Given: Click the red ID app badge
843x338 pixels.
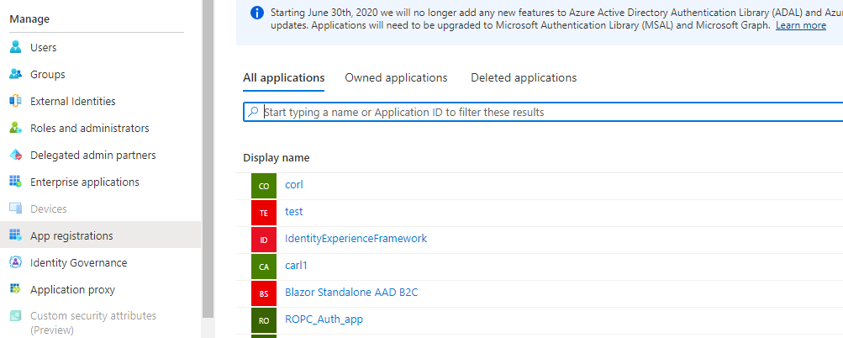Looking at the screenshot, I should point(263,240).
